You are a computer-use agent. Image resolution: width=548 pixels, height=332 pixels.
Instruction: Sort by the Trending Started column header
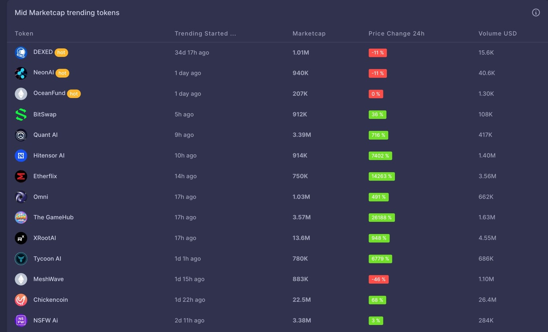[205, 34]
